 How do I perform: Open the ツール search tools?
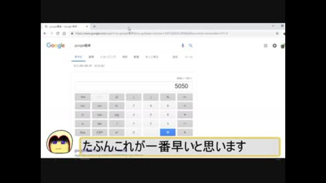coord(189,57)
